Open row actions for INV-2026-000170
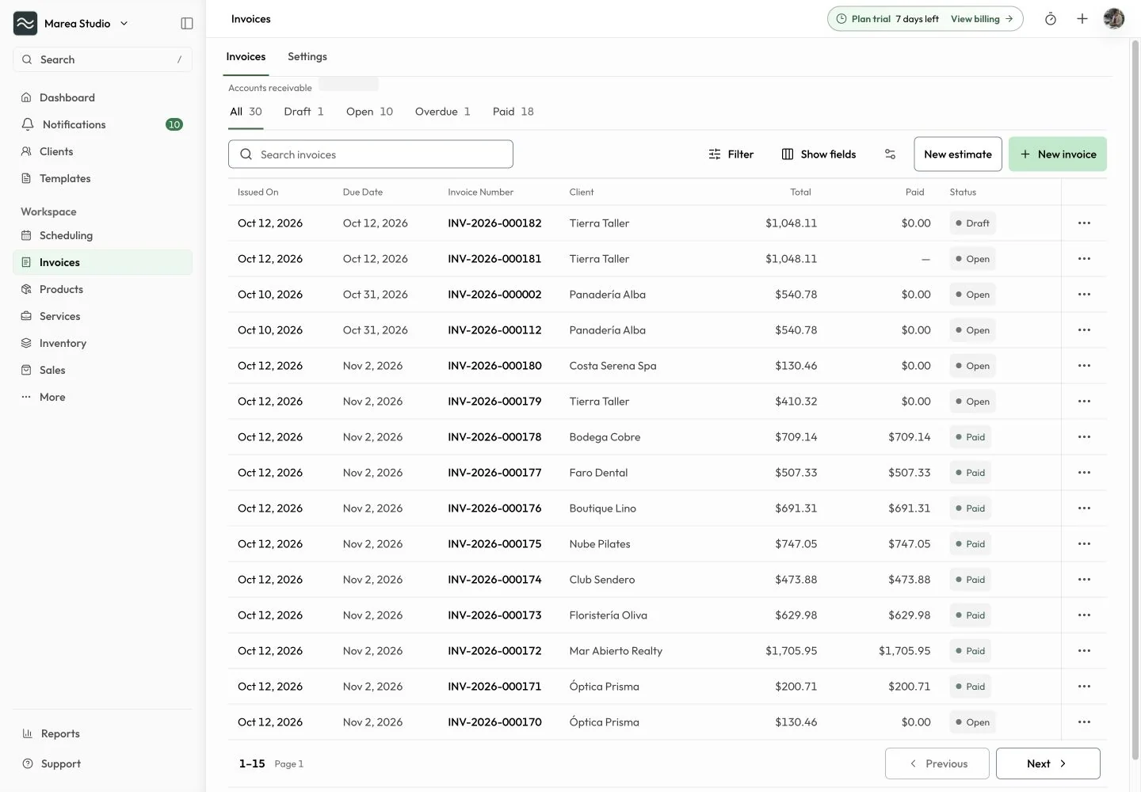This screenshot has width=1141, height=792. click(1084, 722)
